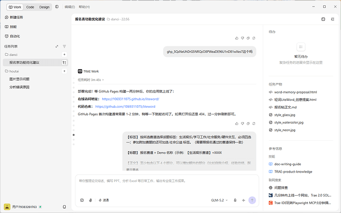Image resolution: width=341 pixels, height=213 pixels.
Task: Click the microphone icon next to GLM-5.2
Action: [x=235, y=200]
